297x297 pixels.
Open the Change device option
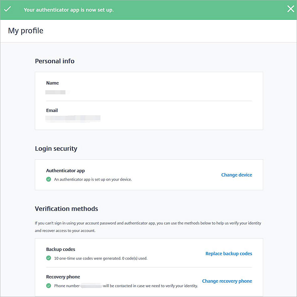tap(237, 175)
